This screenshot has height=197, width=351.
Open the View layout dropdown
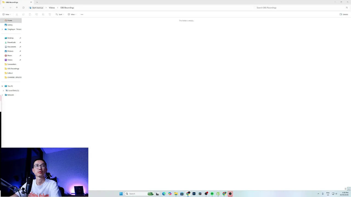point(72,15)
